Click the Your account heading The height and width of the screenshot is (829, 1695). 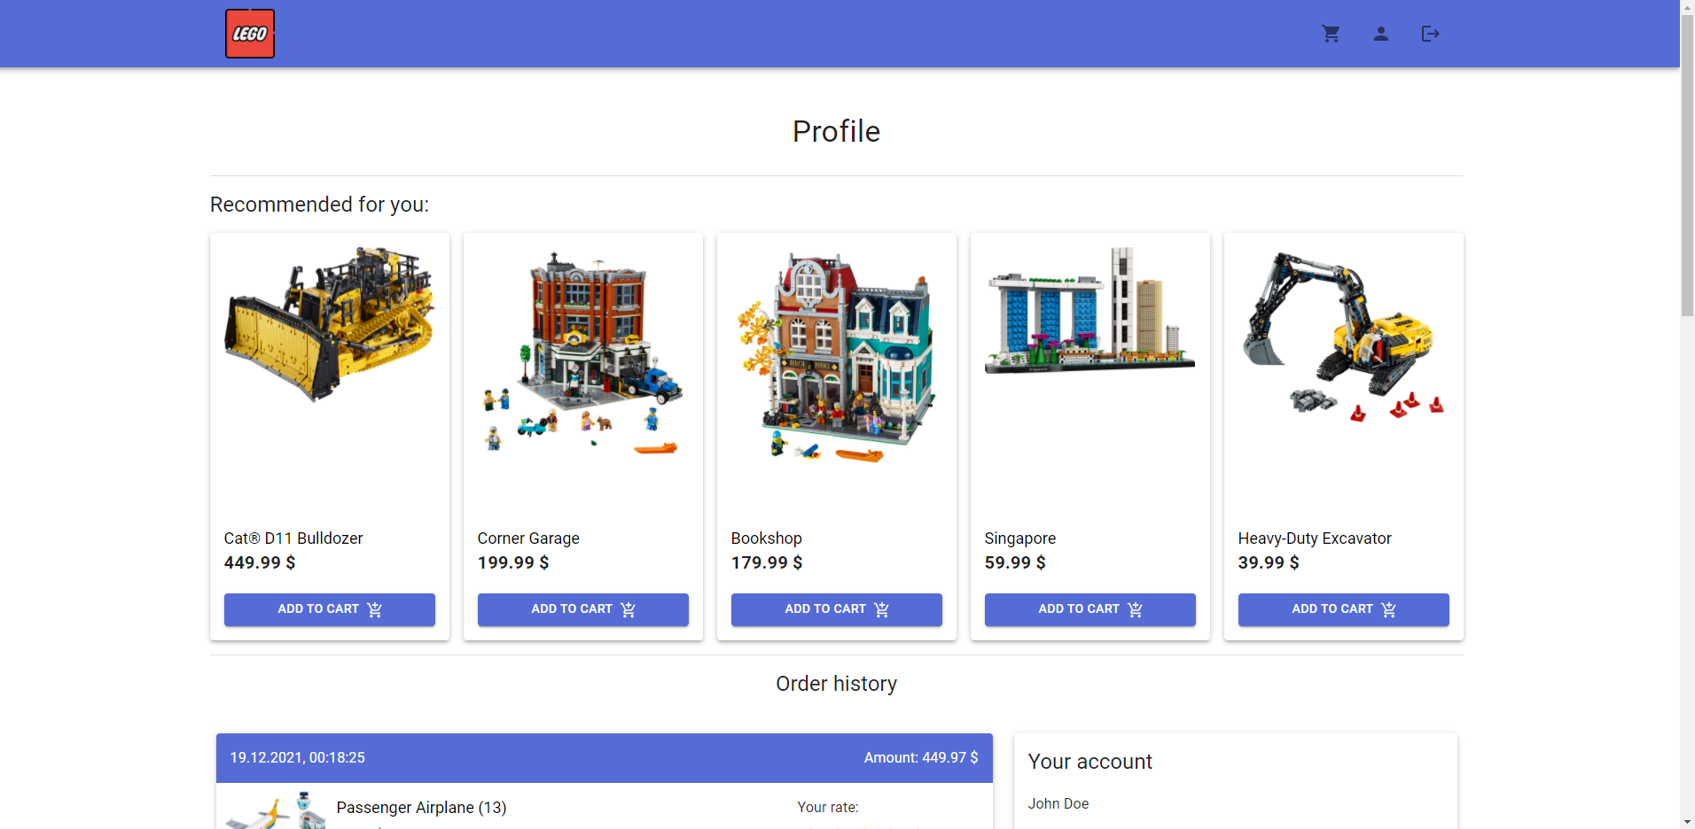tap(1090, 762)
